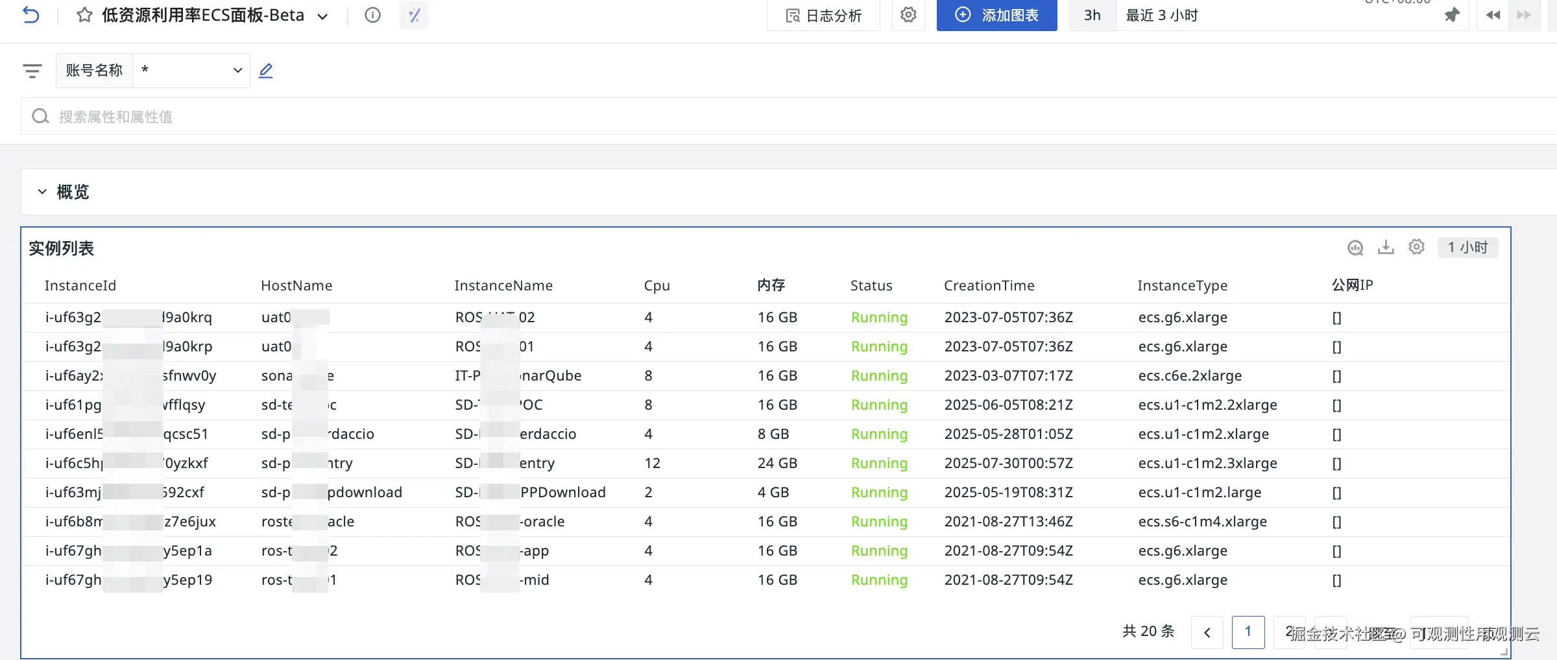This screenshot has width=1557, height=660.
Task: Click creation time 2023-03-07T07:17Z
Action: click(1009, 376)
